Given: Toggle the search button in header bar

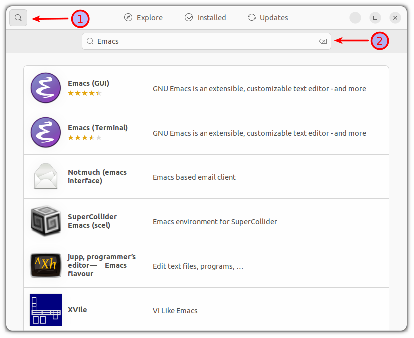Looking at the screenshot, I should point(18,18).
